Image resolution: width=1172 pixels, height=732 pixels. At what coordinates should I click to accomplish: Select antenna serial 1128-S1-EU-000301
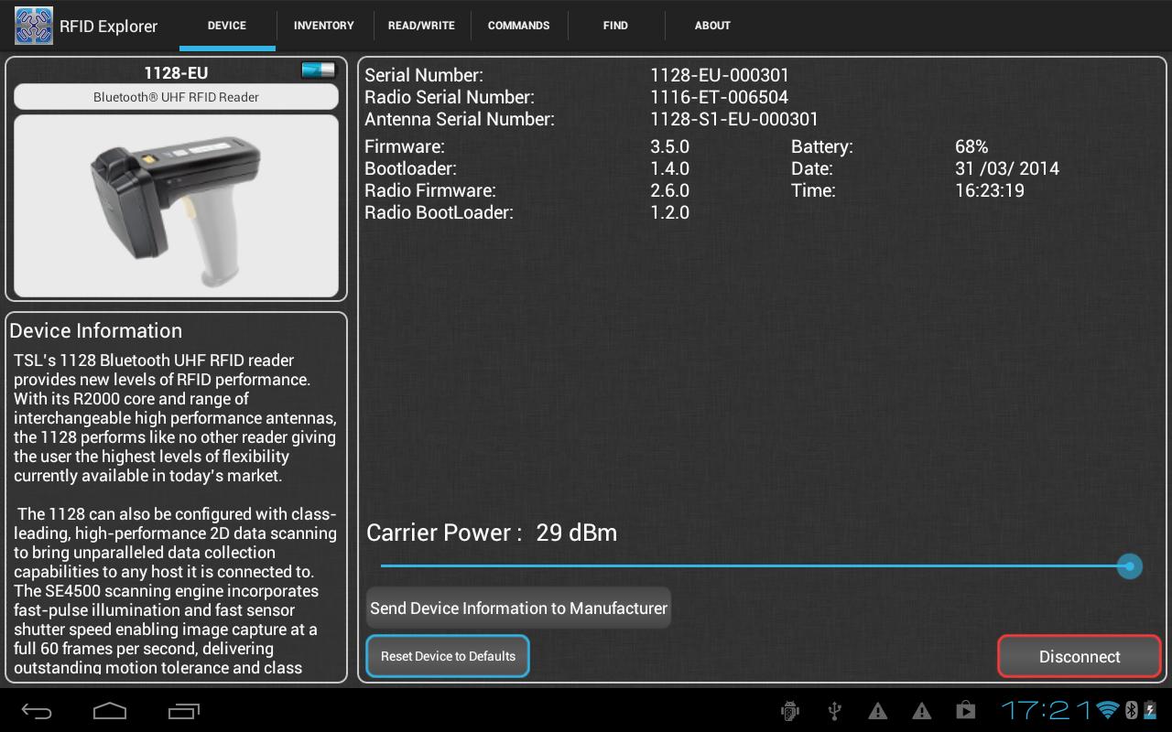point(734,119)
